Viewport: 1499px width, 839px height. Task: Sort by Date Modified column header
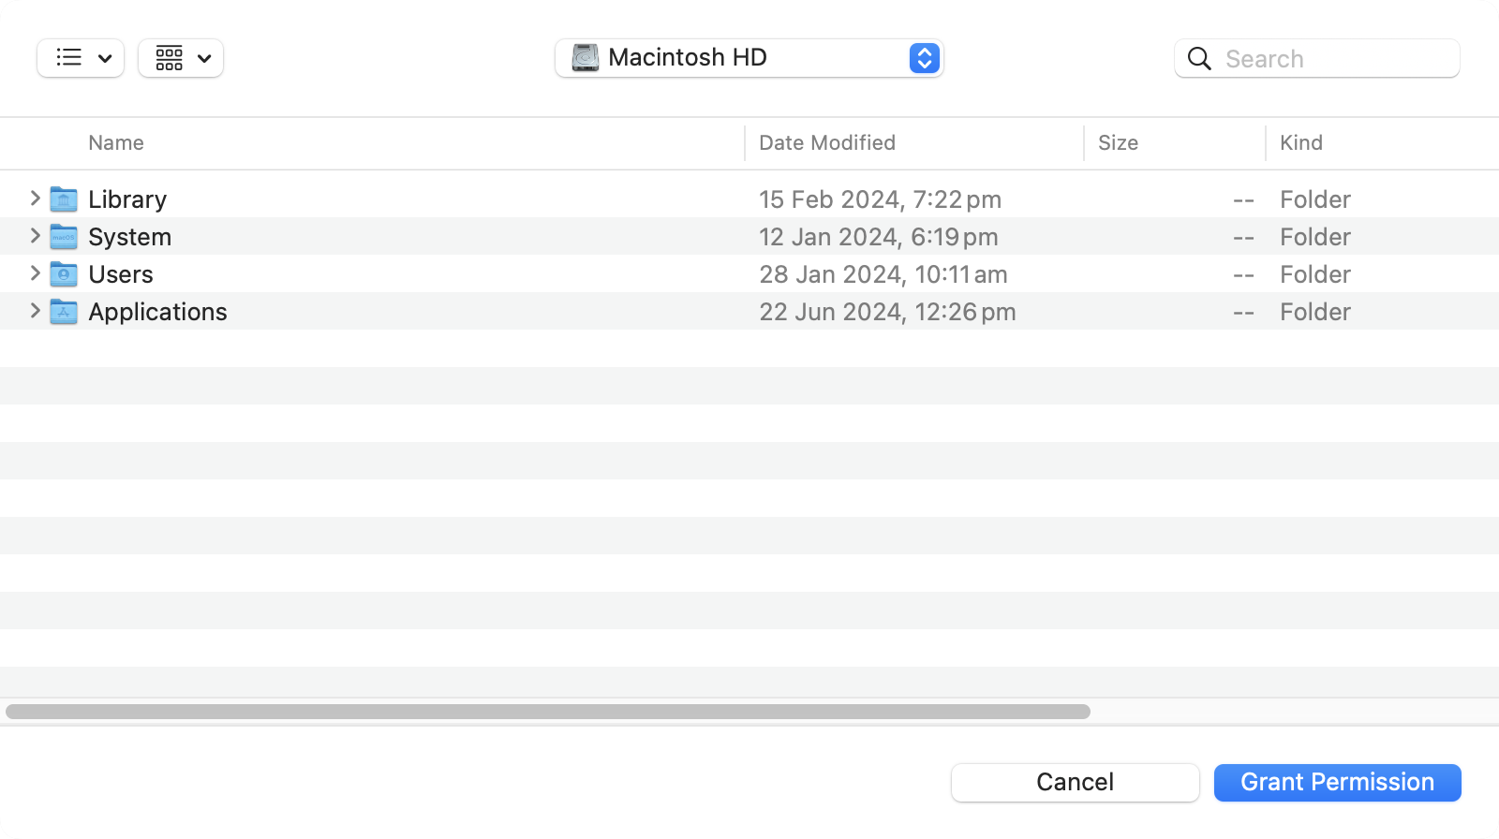point(826,143)
